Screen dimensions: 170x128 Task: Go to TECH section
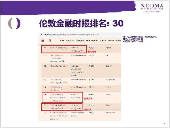[x=88, y=41]
